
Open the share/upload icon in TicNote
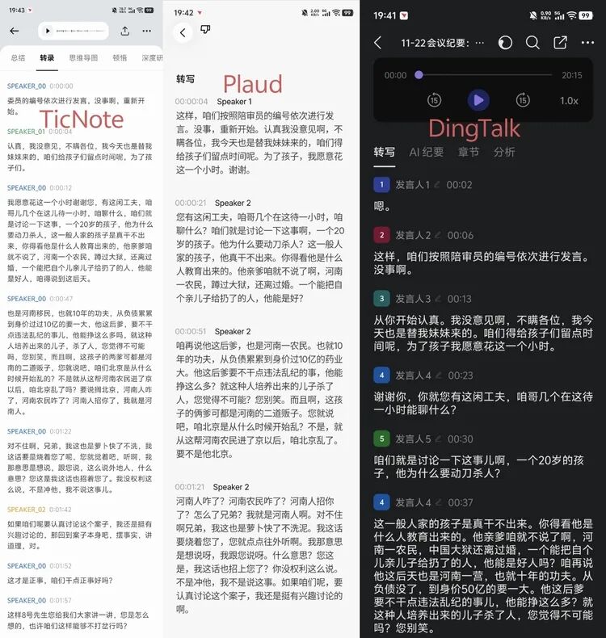pyautogui.click(x=125, y=31)
